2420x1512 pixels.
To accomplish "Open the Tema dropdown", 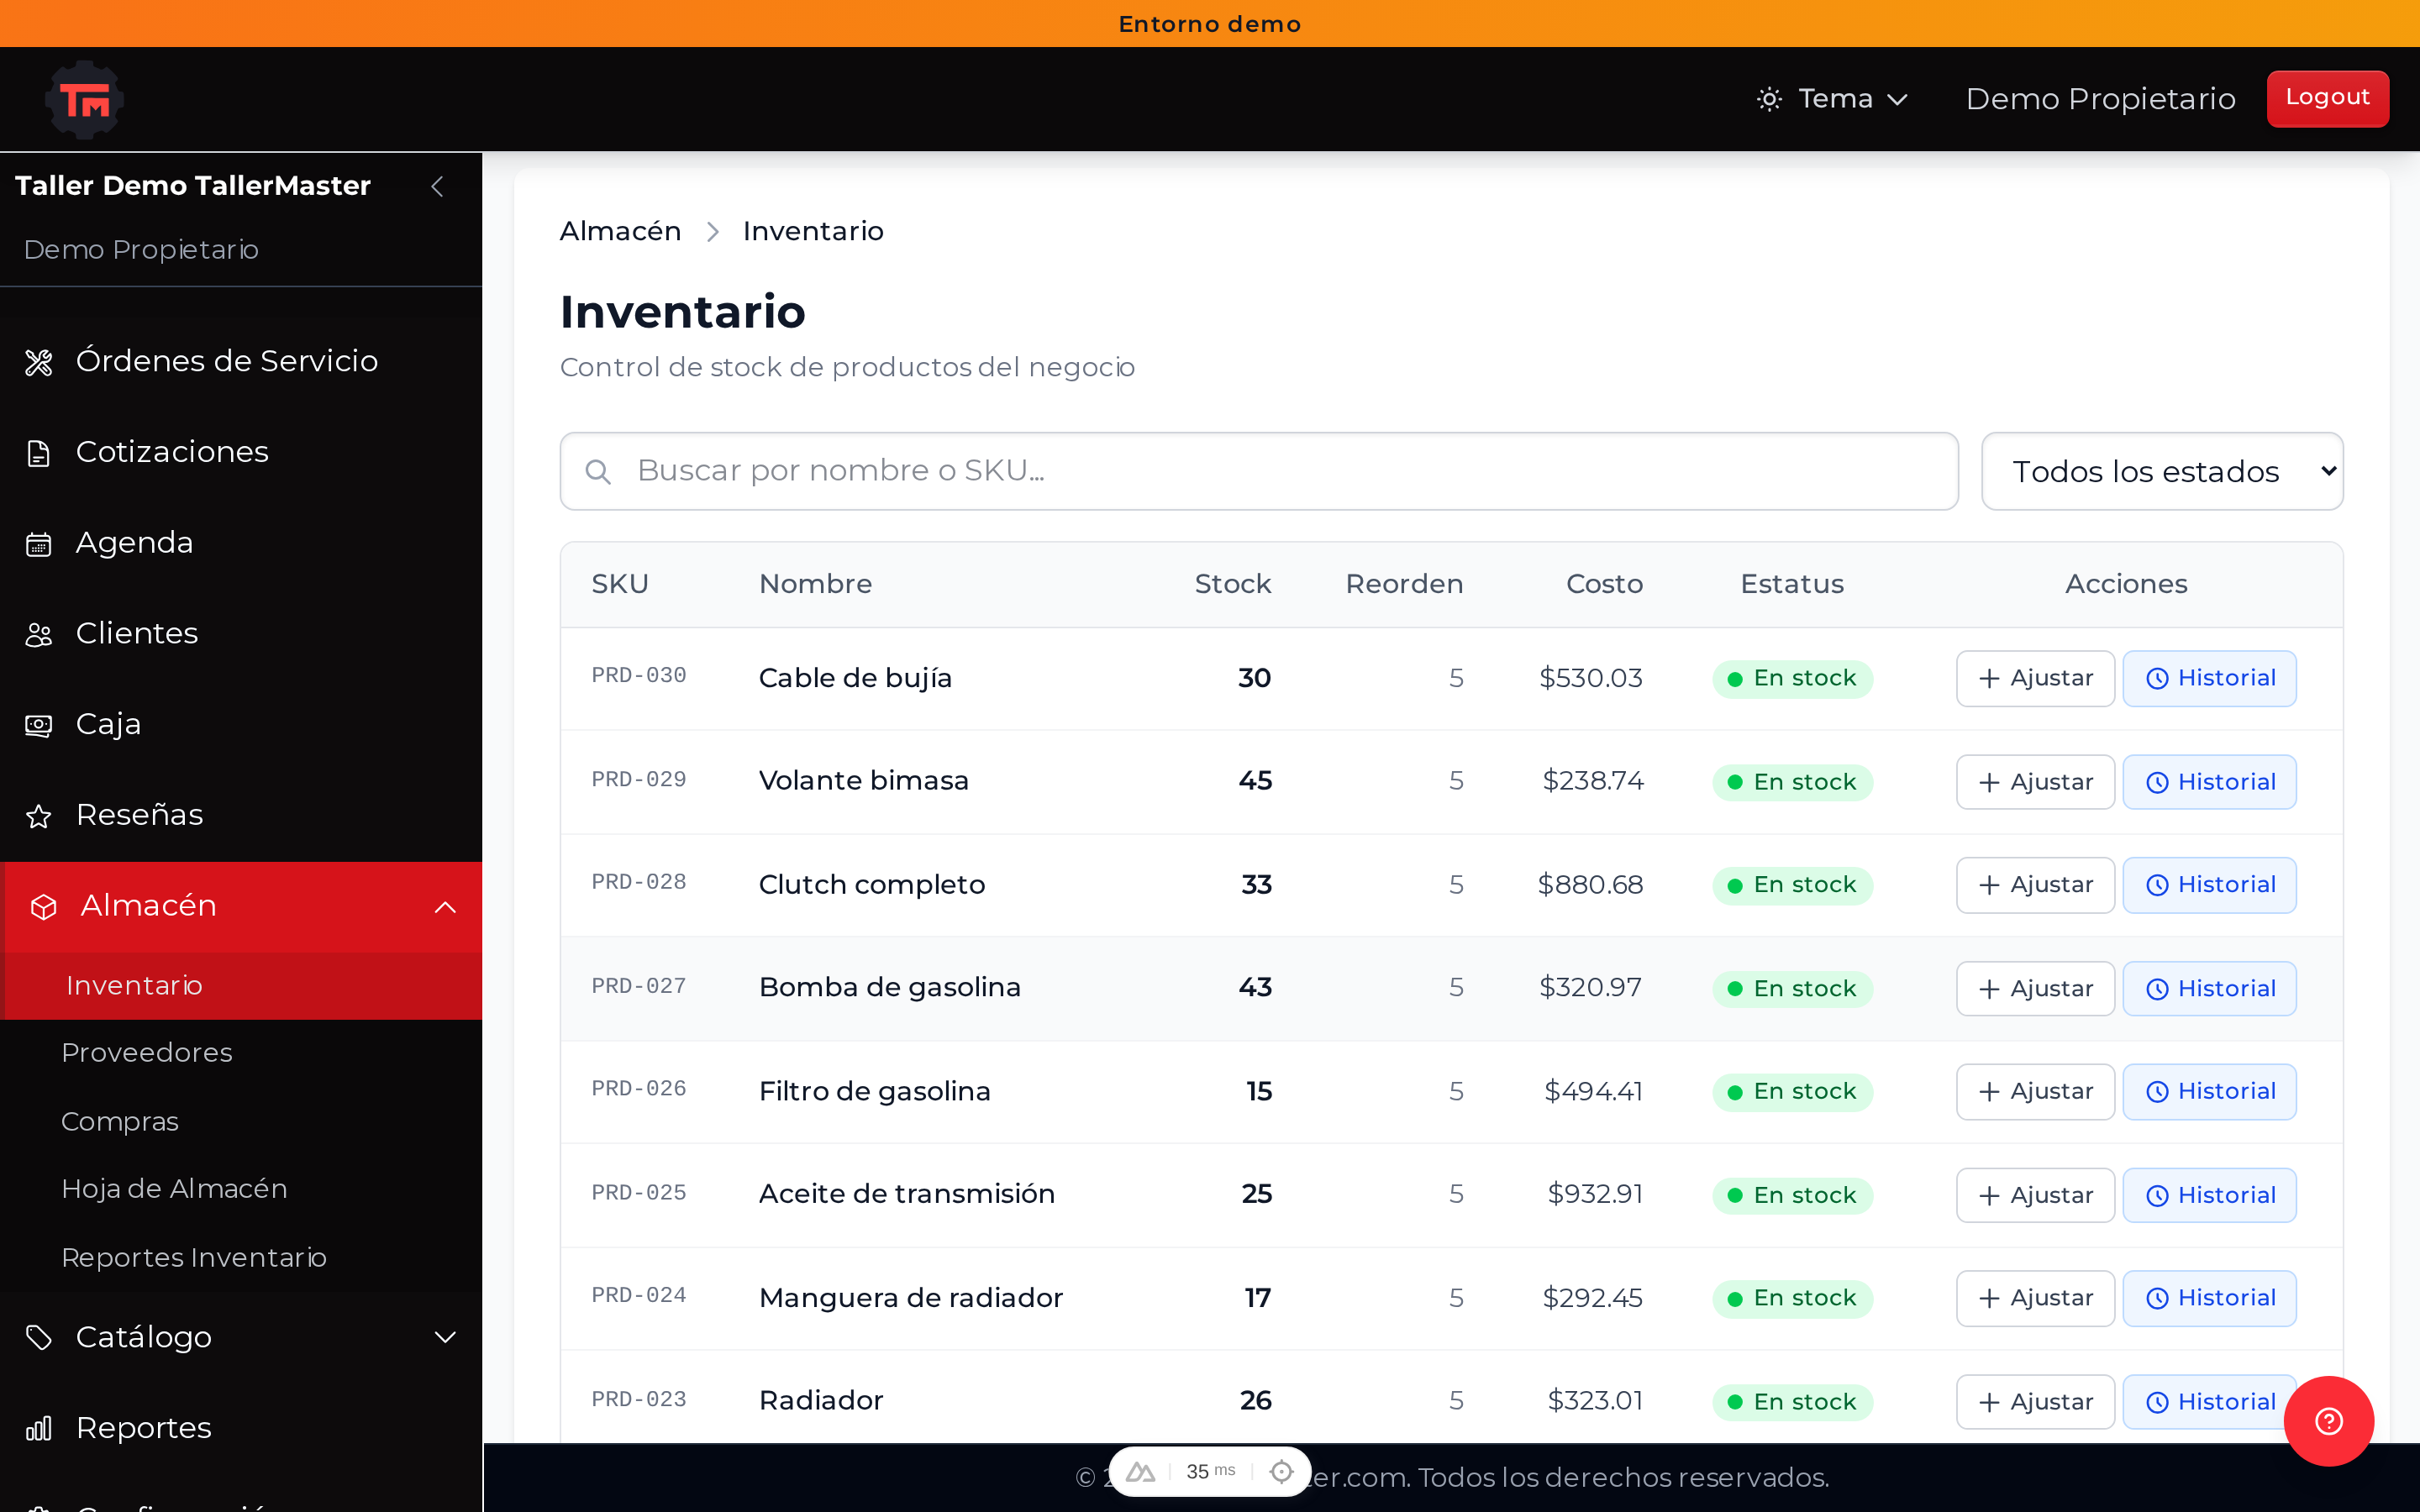I will tap(1833, 99).
